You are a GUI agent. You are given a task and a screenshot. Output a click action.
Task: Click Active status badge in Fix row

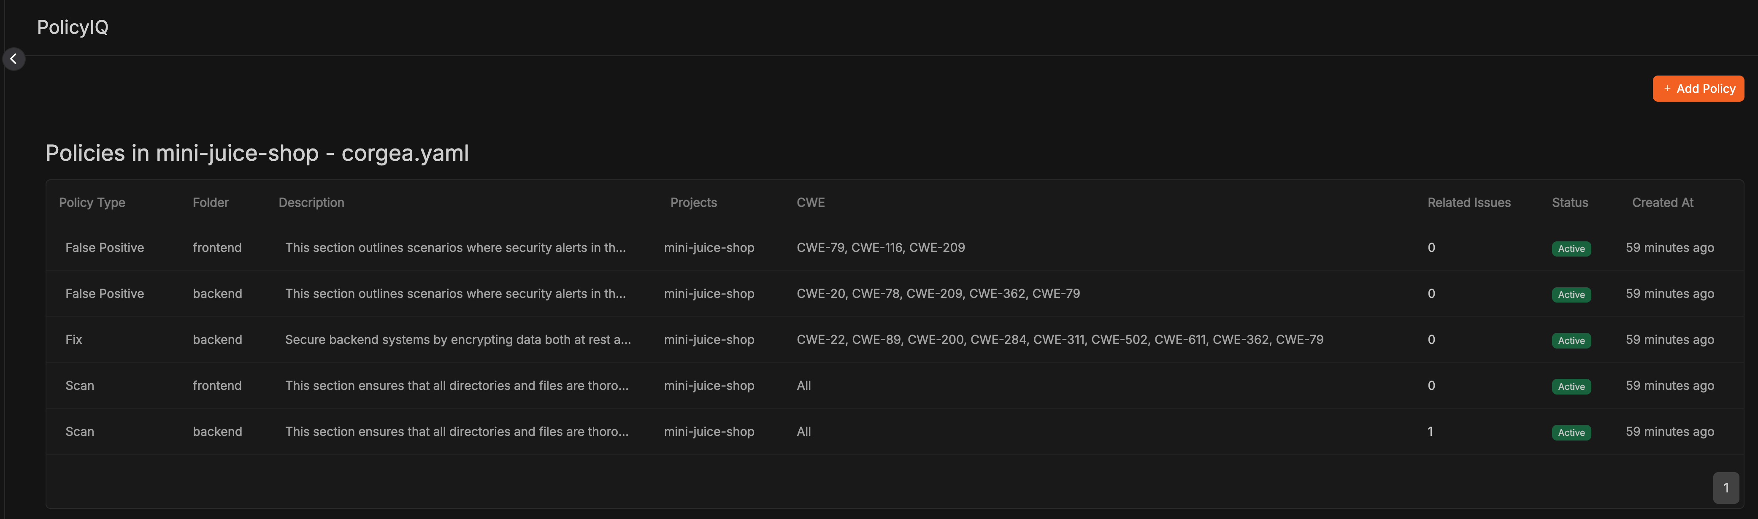(x=1571, y=341)
